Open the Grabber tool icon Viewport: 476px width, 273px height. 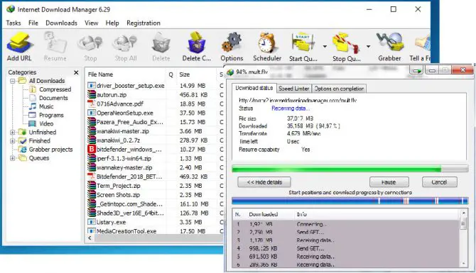tap(389, 47)
